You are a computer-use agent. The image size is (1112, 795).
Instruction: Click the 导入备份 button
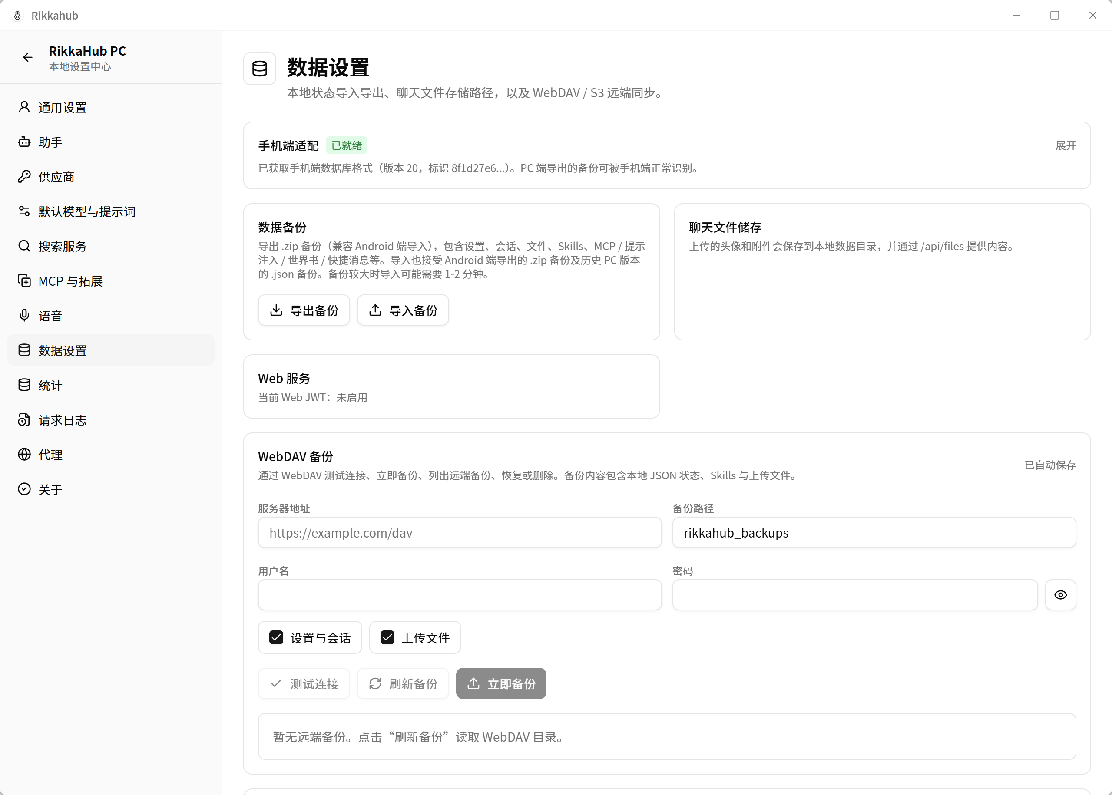click(x=403, y=310)
